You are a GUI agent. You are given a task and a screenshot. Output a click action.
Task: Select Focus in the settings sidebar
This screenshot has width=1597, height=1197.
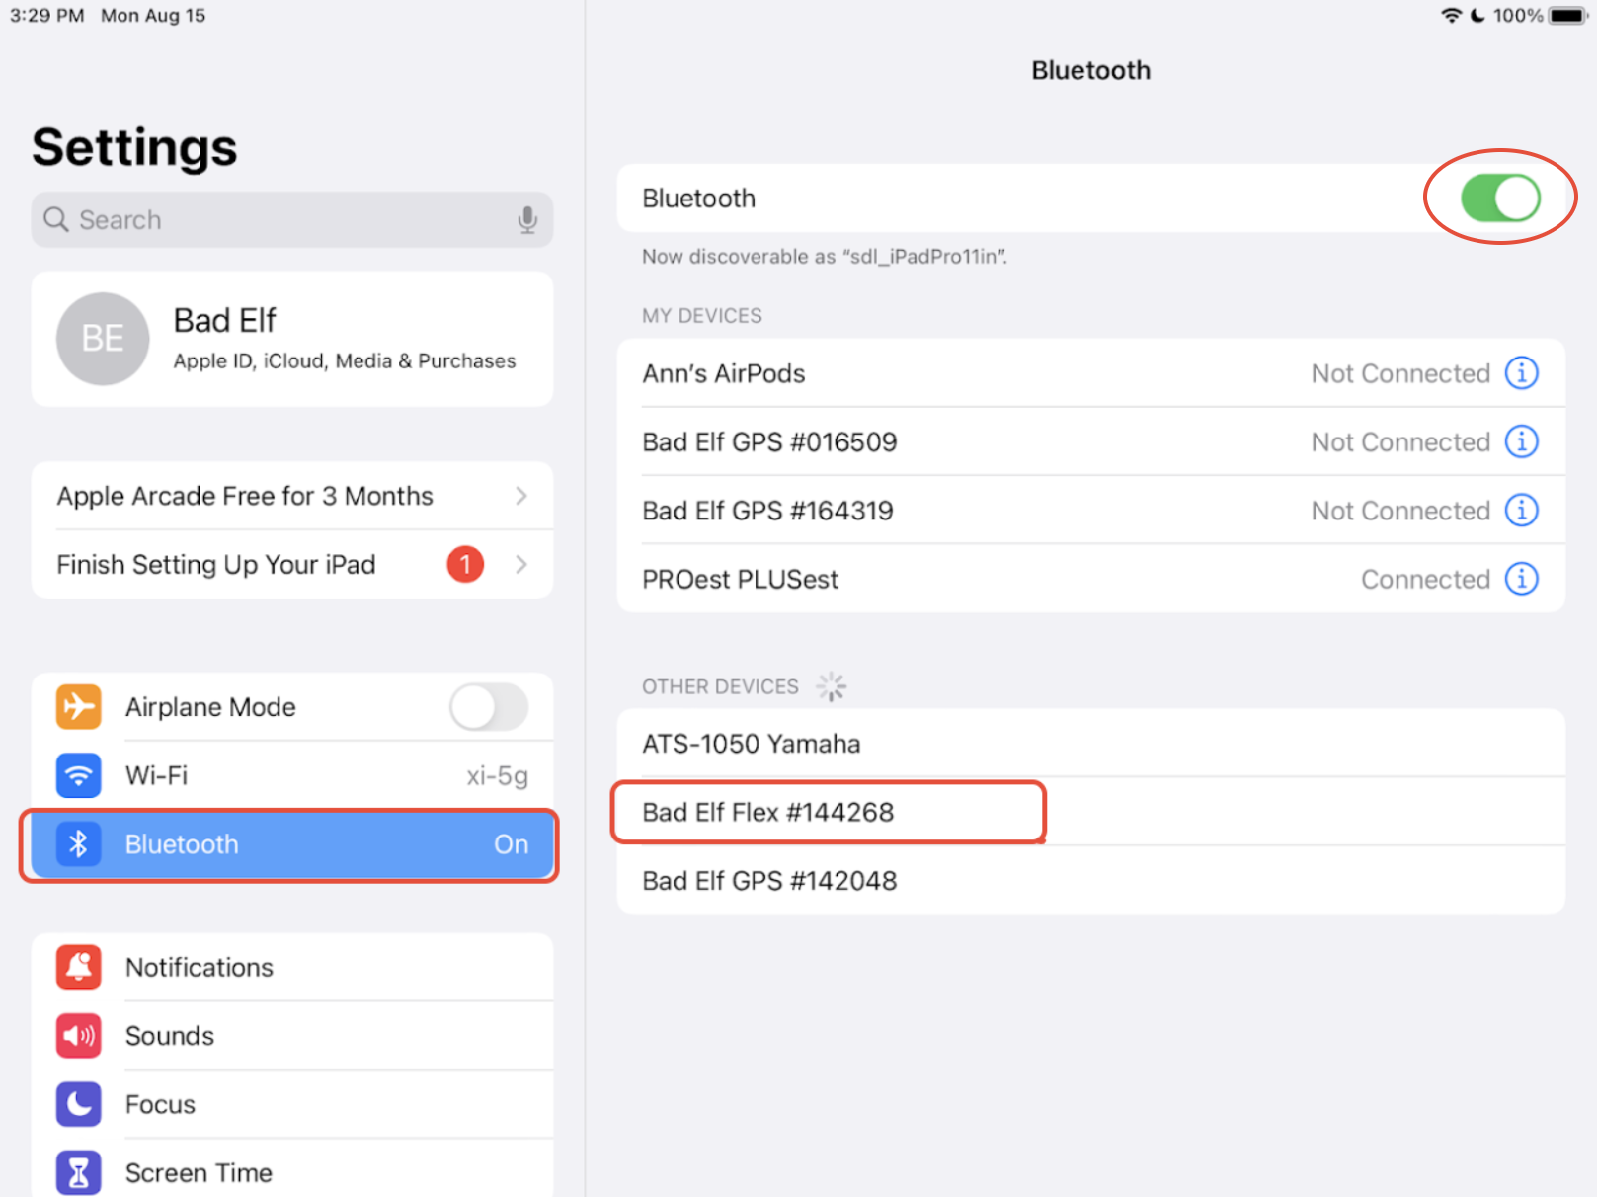pyautogui.click(x=292, y=1104)
